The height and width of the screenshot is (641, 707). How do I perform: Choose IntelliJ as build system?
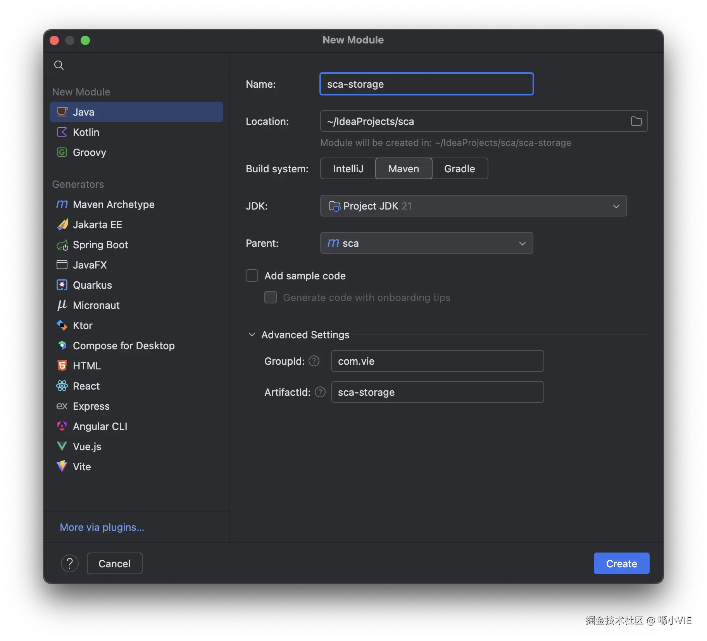pyautogui.click(x=348, y=169)
